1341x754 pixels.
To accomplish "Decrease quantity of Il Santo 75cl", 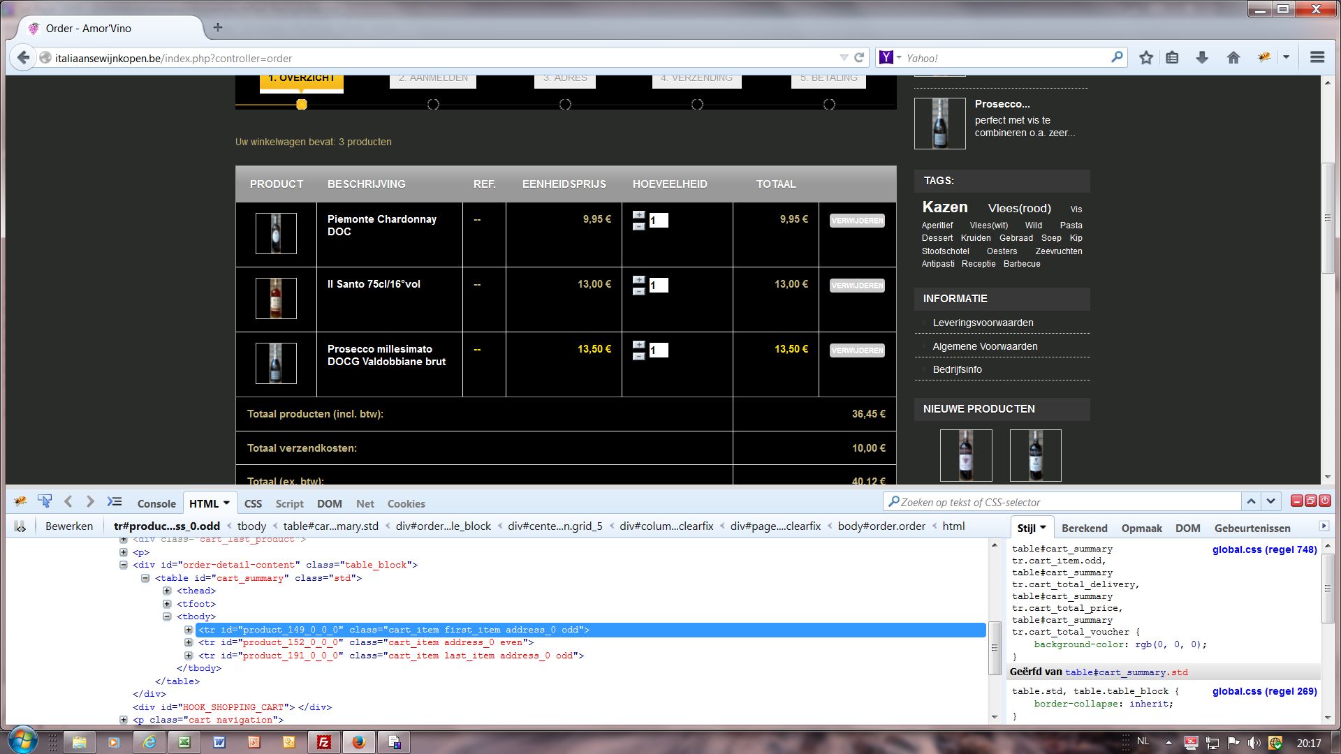I will pyautogui.click(x=638, y=291).
